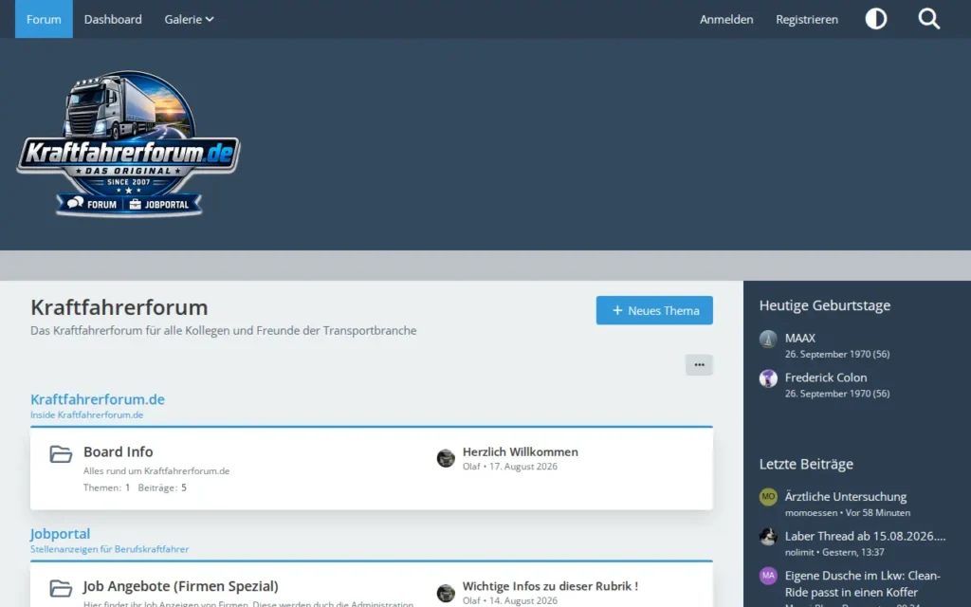The height and width of the screenshot is (607, 971).
Task: Open the Board Info folder icon
Action: point(61,454)
